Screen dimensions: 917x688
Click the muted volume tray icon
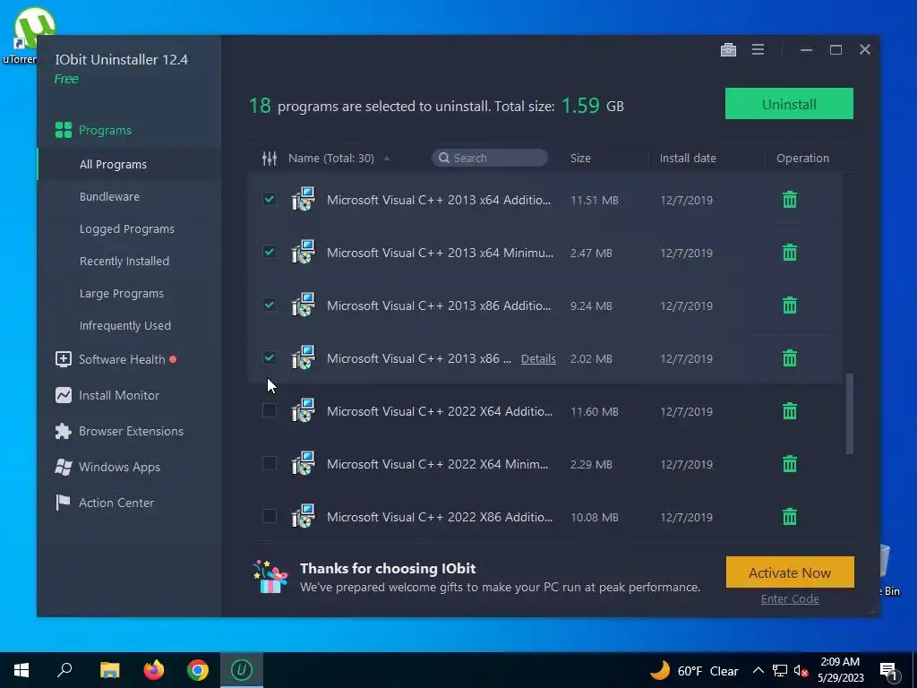coord(801,671)
